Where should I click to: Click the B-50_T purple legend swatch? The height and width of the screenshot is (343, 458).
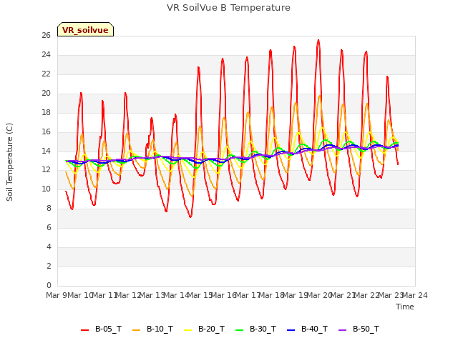342,330
